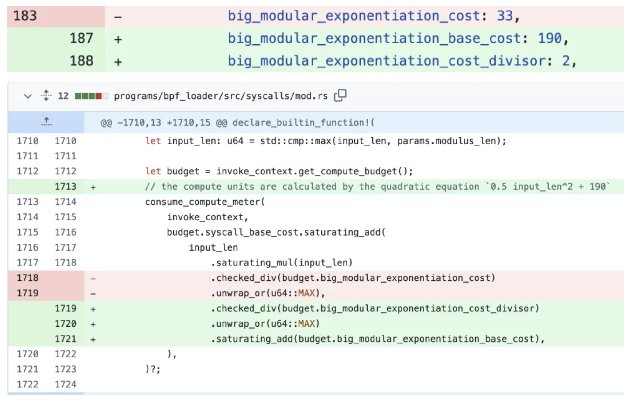Click the expand all lines icon

point(46,95)
